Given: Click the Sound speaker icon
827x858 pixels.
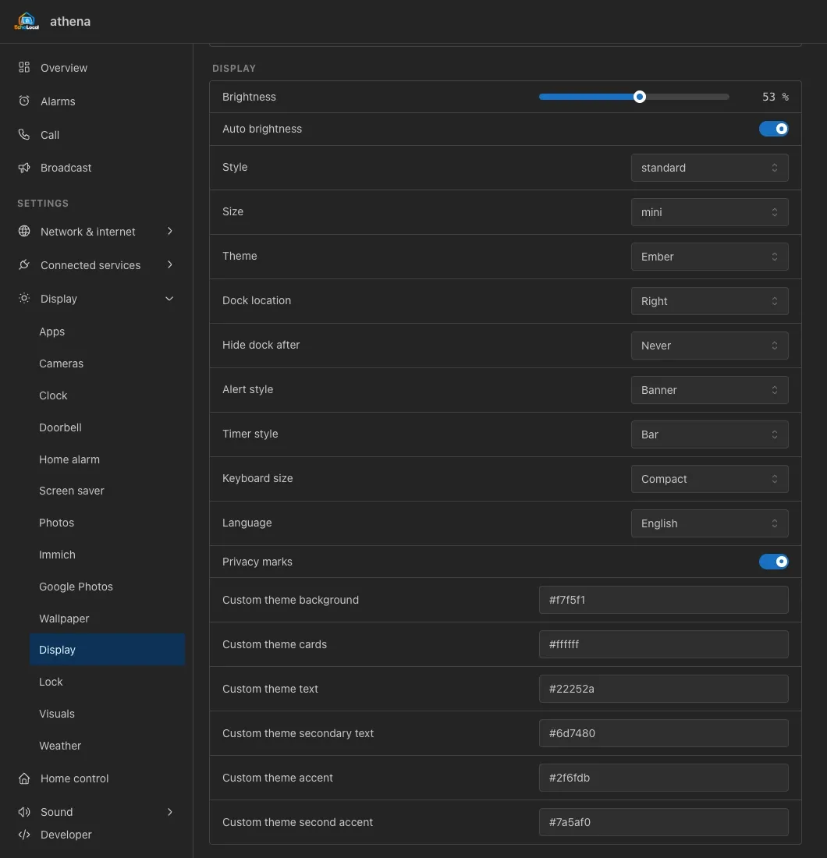Looking at the screenshot, I should click(x=24, y=812).
